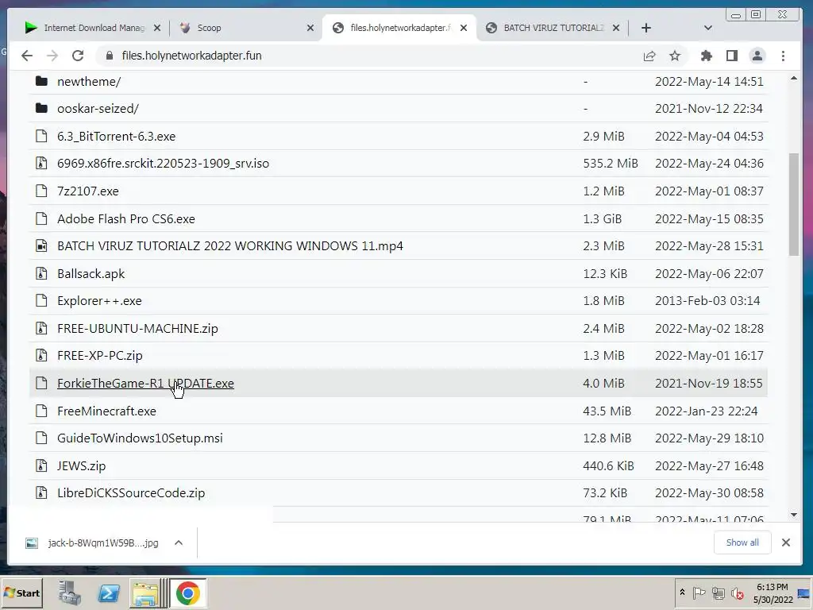
Task: Click scrollbar up arrow
Action: click(x=794, y=79)
